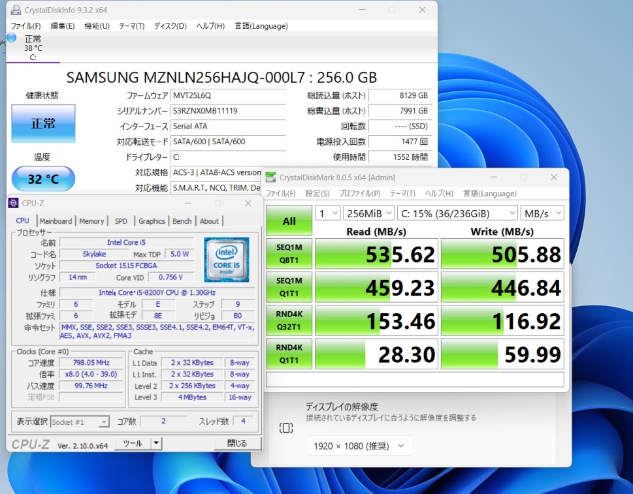The width and height of the screenshot is (633, 494).
Task: Click the blue disk health status circle
Action: point(11,38)
